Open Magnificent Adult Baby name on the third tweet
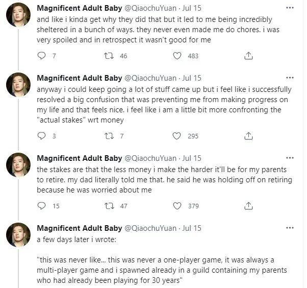The height and width of the screenshot is (288, 307). (x=79, y=158)
